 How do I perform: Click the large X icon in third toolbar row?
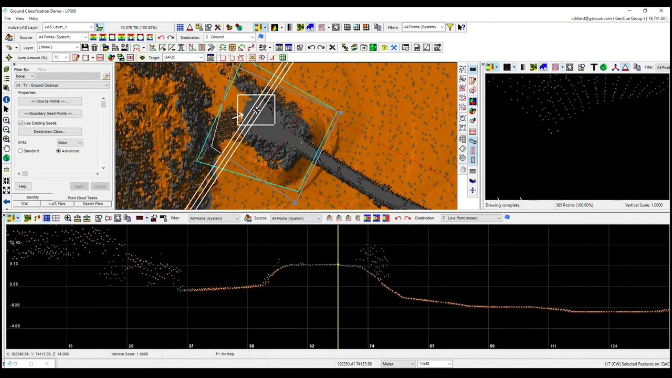coord(332,48)
